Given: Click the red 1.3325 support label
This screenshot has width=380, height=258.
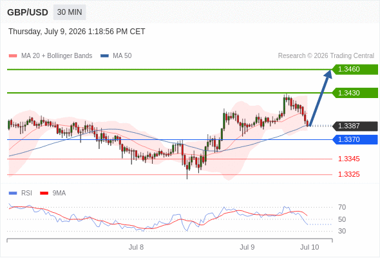Looking at the screenshot, I should tap(348, 174).
